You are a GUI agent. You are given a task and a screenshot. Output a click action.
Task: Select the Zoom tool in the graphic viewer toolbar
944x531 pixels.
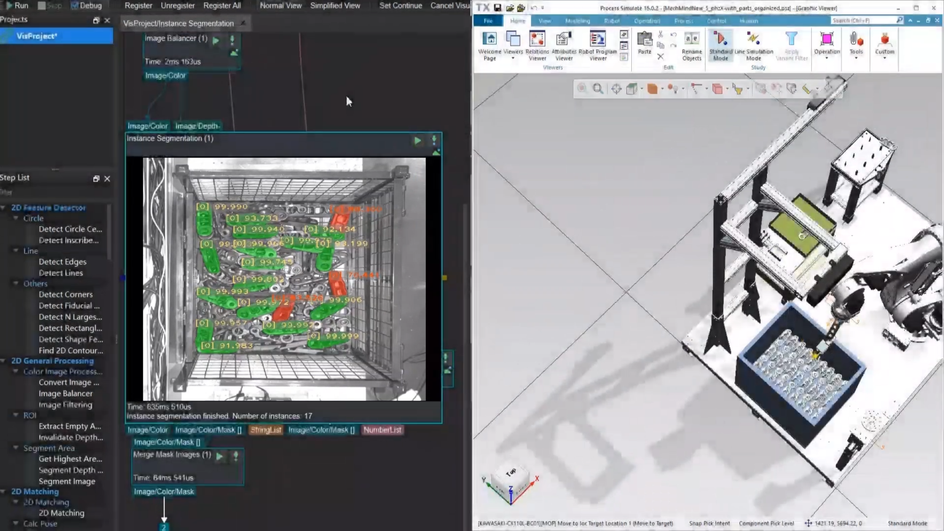click(x=598, y=88)
